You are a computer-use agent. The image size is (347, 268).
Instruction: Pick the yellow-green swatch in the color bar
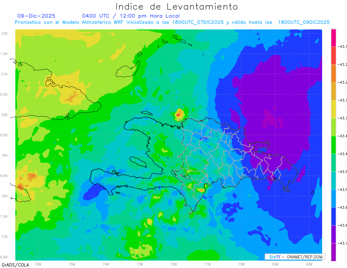333,127
